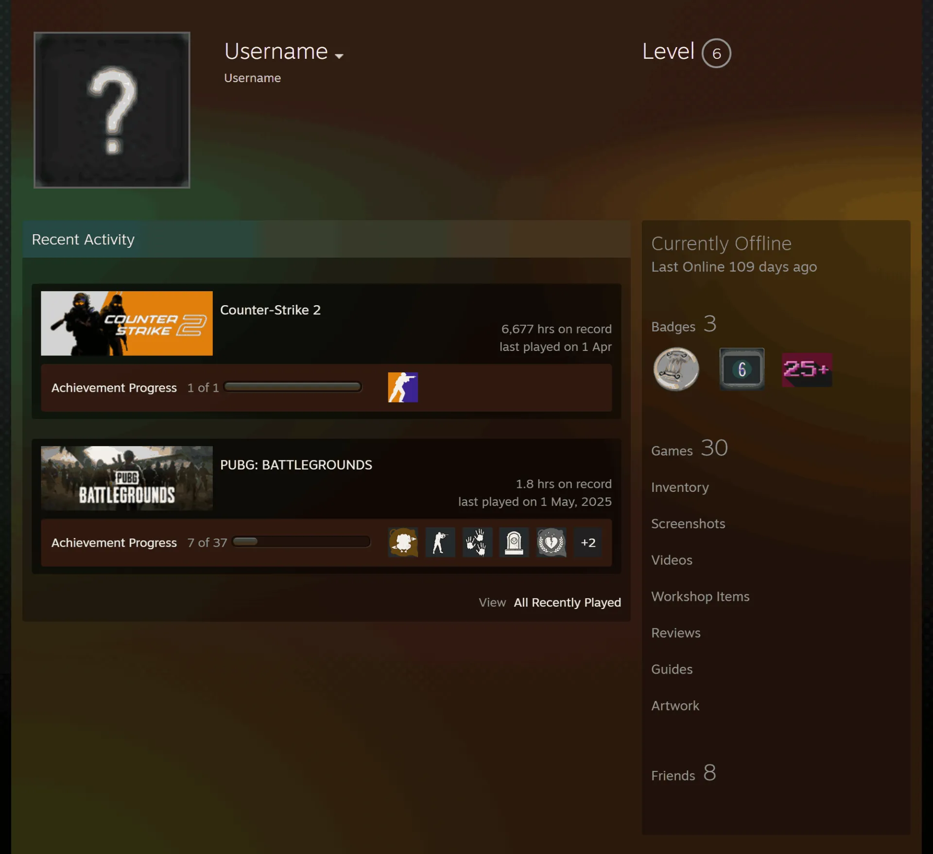Open the profile avatar with the question mark

click(112, 110)
